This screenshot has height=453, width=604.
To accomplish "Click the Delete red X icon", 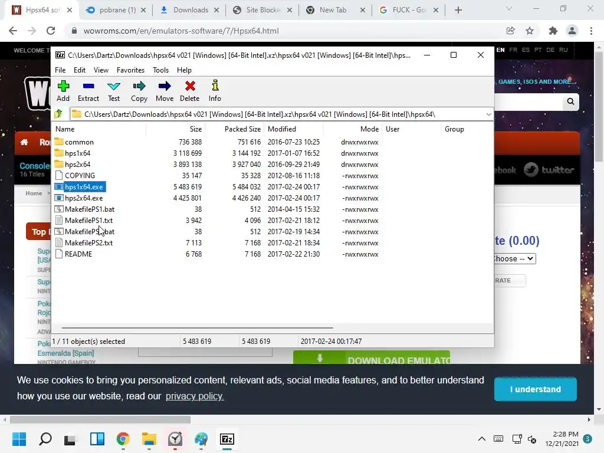I will (189, 91).
